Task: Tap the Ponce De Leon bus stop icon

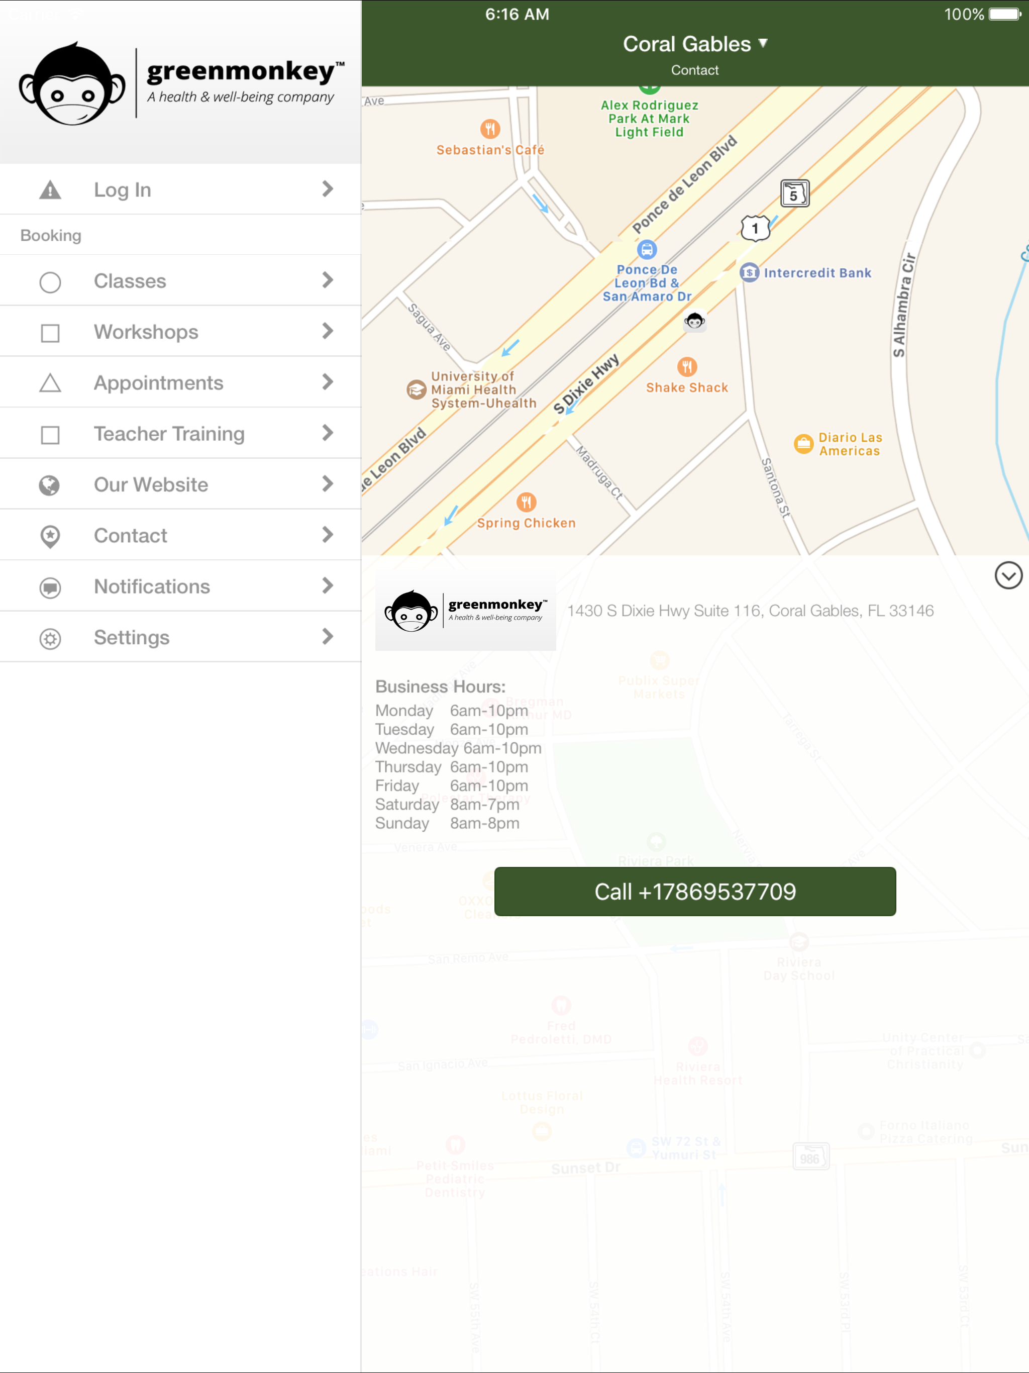Action: pos(647,250)
